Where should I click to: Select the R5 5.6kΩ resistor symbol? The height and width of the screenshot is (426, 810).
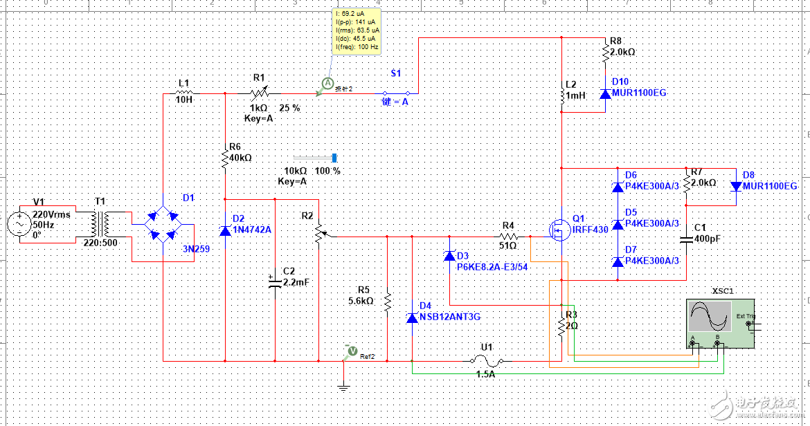click(388, 303)
